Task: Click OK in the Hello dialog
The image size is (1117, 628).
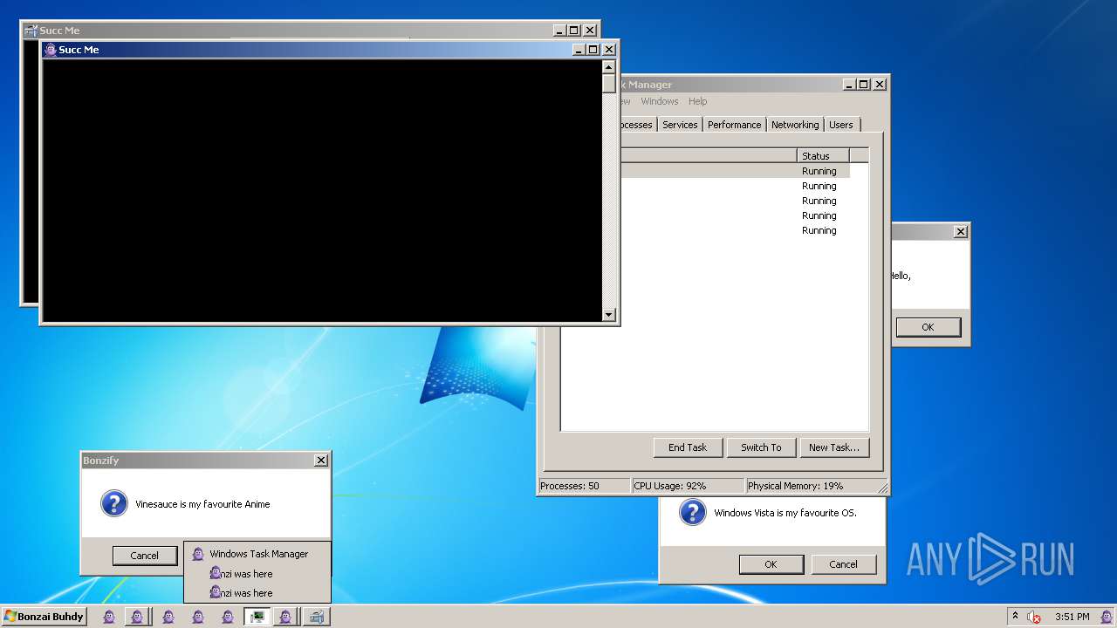Action: [928, 327]
